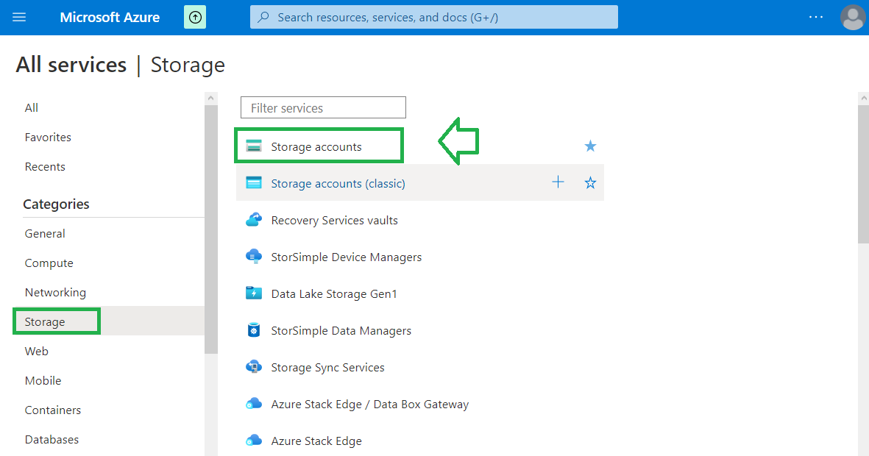Viewport: 869px width, 456px height.
Task: Choose the General category
Action: [x=45, y=234]
